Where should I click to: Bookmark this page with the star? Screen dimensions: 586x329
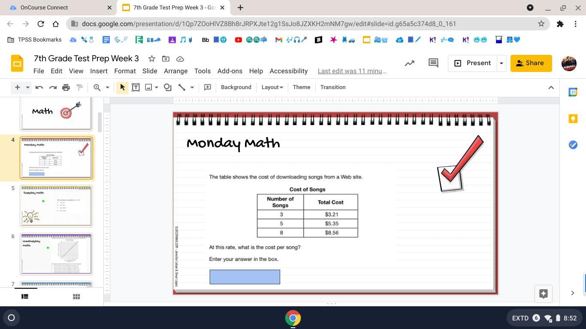(541, 24)
